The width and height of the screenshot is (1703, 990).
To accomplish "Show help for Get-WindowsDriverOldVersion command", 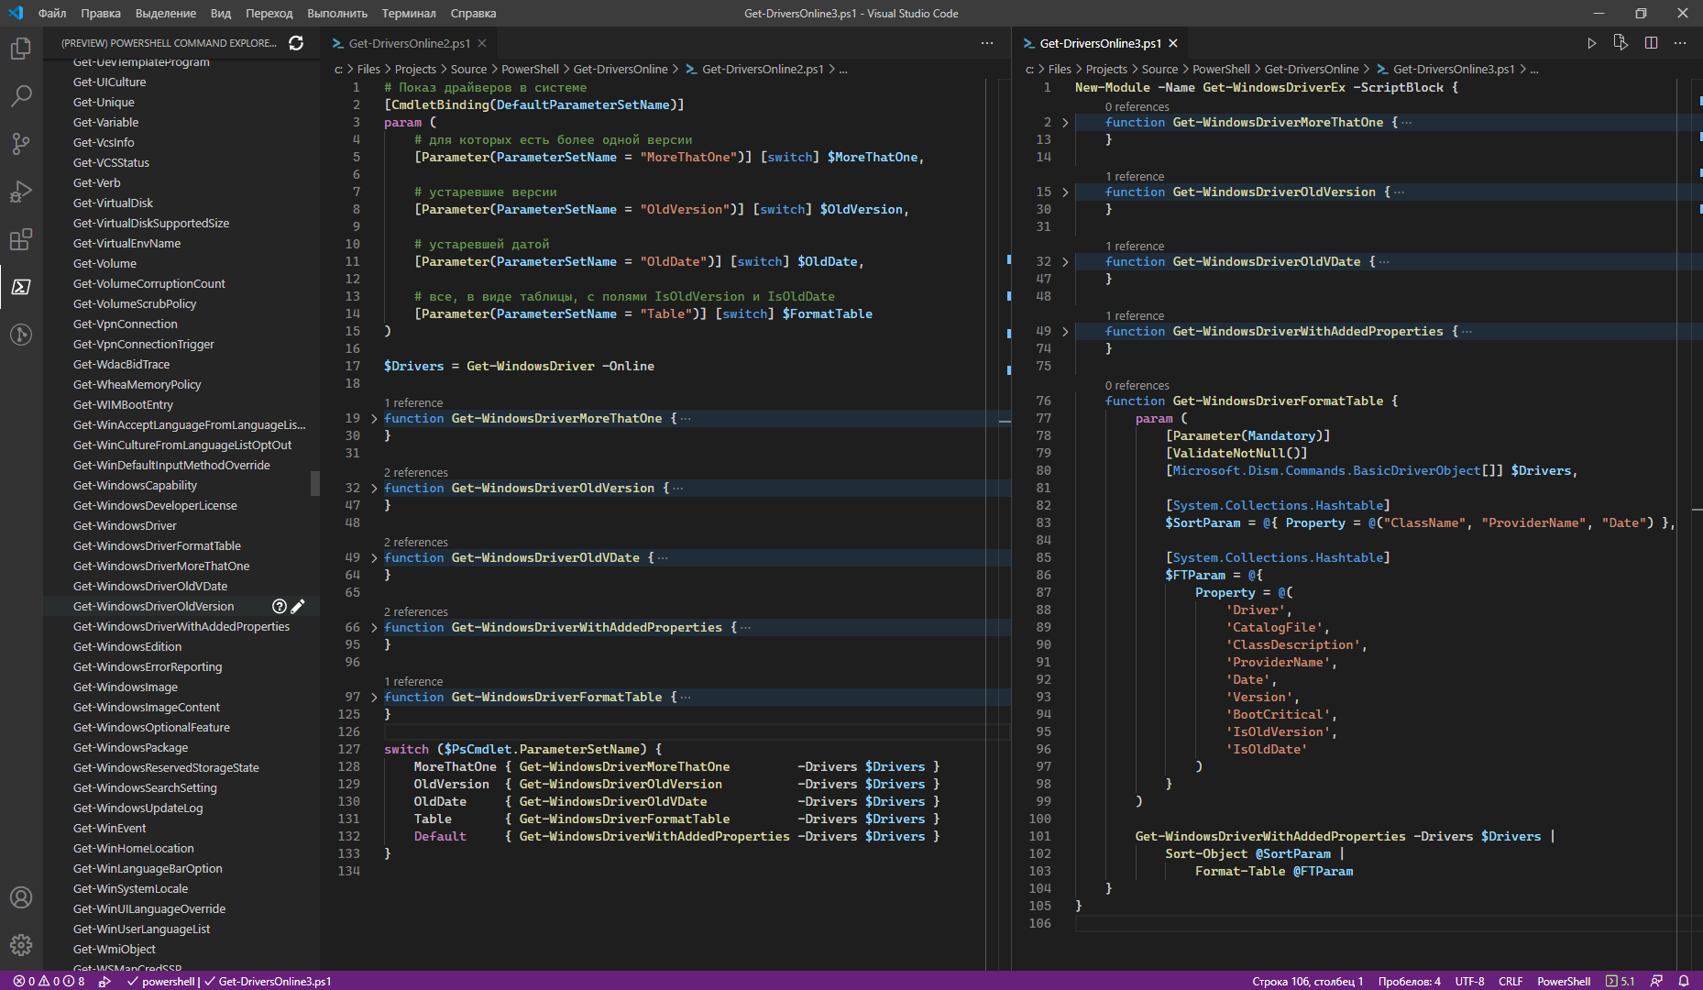I will (x=279, y=606).
